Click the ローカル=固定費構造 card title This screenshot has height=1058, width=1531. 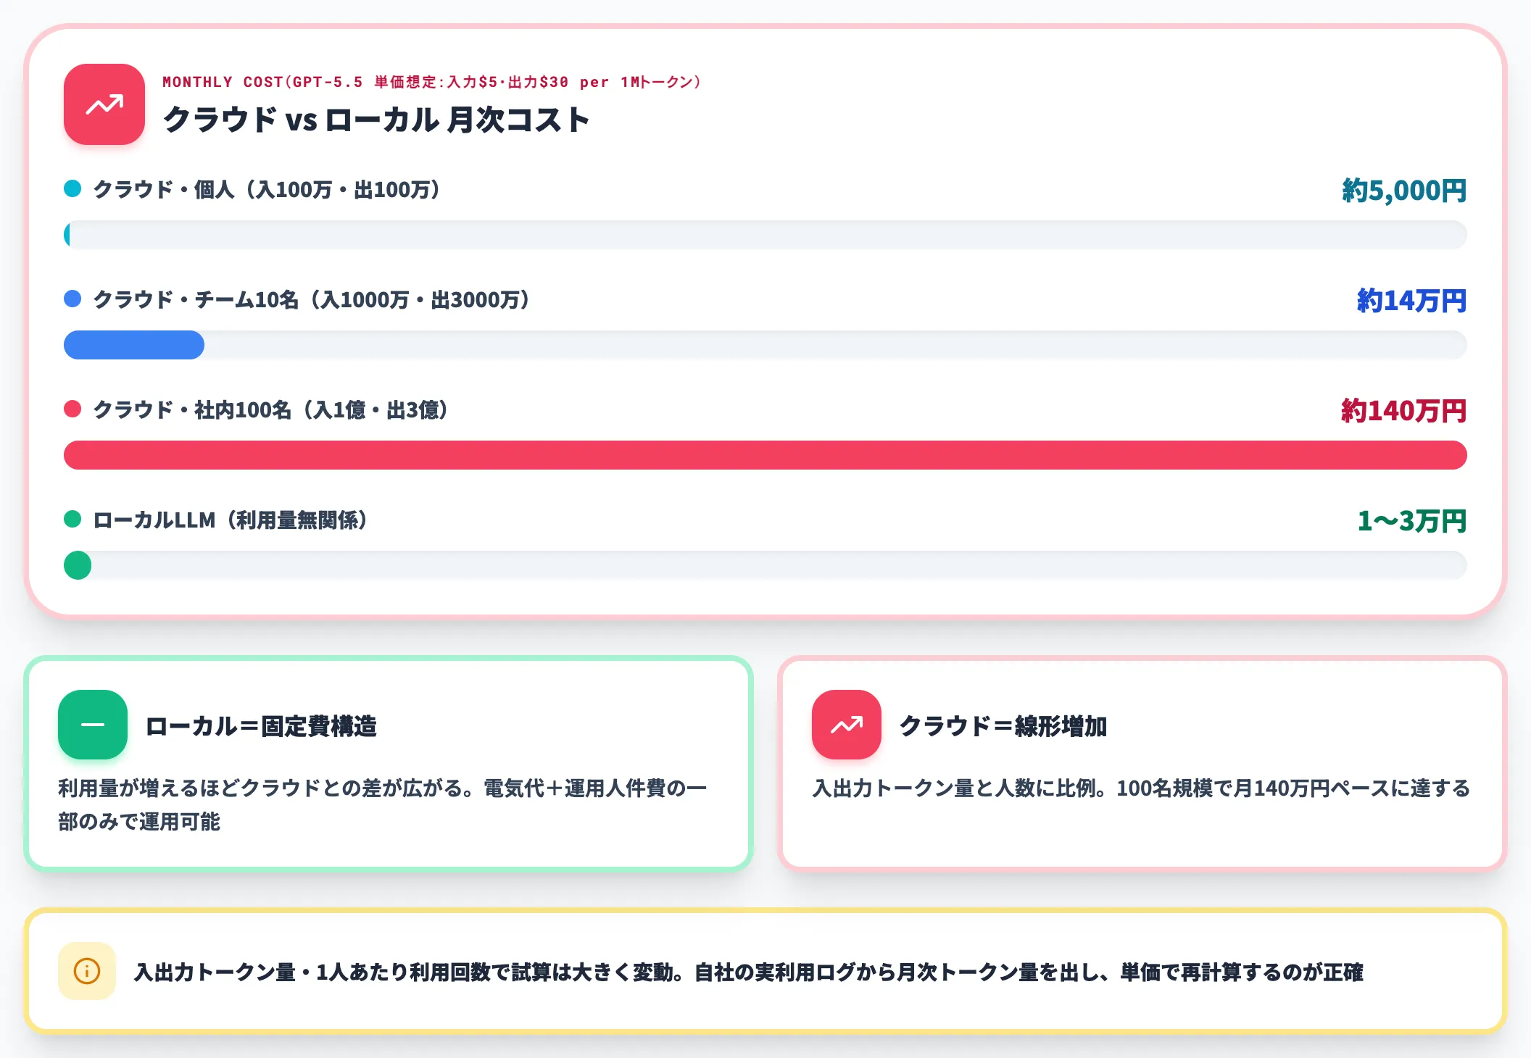click(261, 726)
